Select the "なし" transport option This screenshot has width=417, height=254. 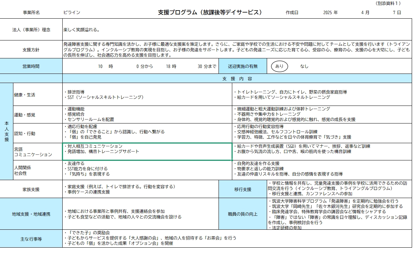tap(304, 66)
